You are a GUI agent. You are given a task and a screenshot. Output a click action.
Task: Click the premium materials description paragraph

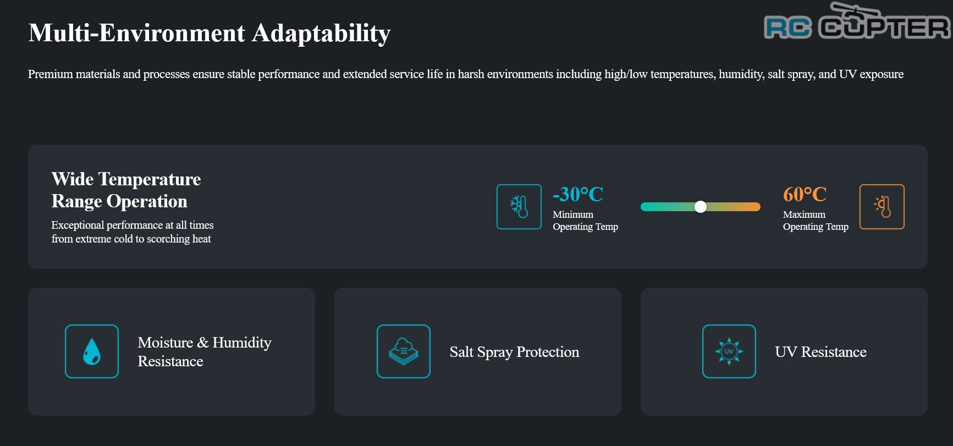(466, 74)
